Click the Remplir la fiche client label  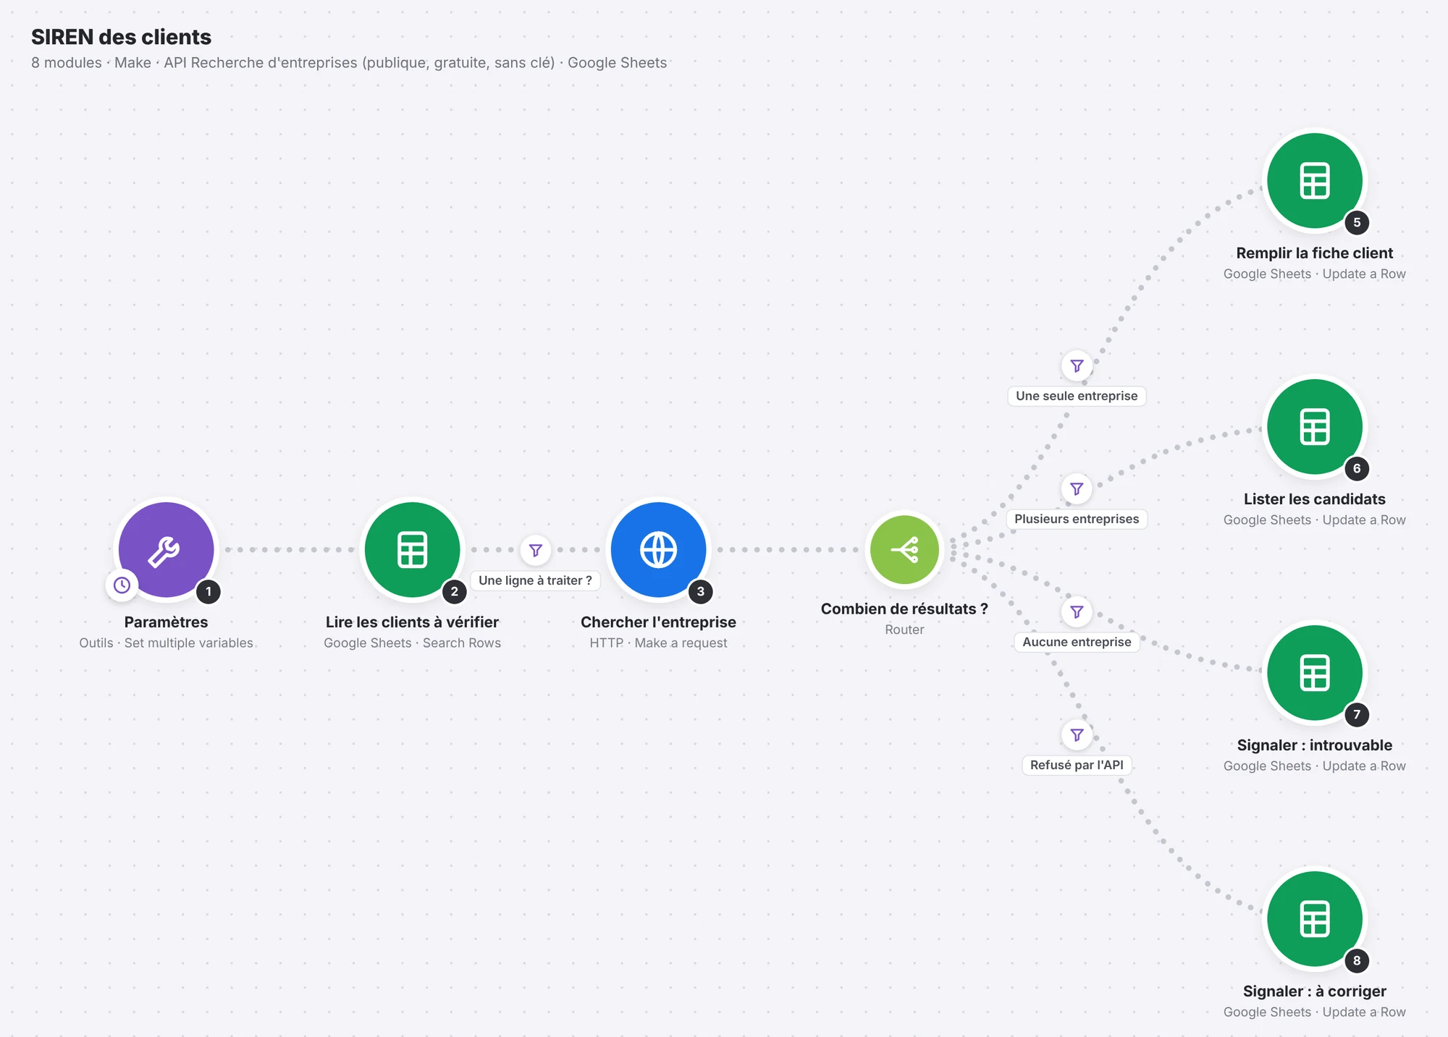(x=1314, y=253)
